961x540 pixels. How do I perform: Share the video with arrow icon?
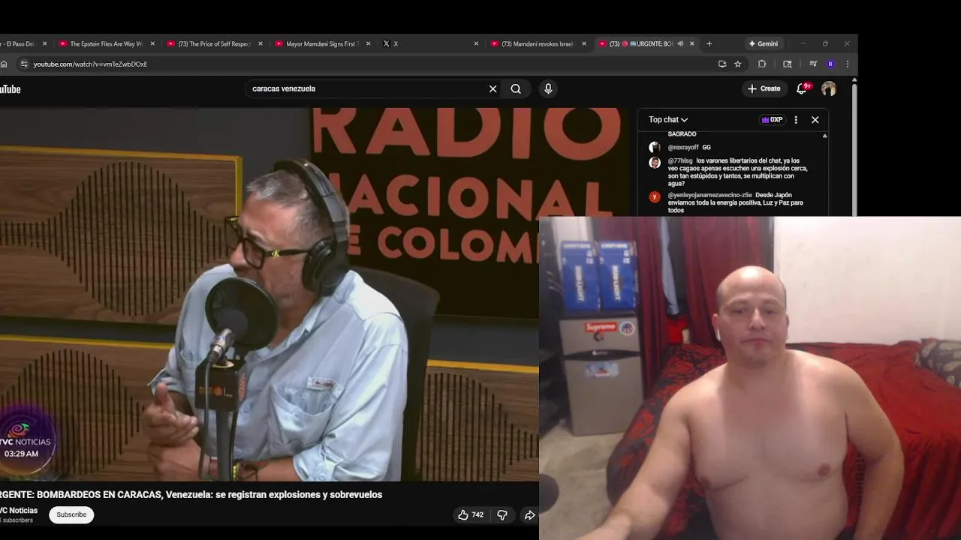pyautogui.click(x=529, y=514)
